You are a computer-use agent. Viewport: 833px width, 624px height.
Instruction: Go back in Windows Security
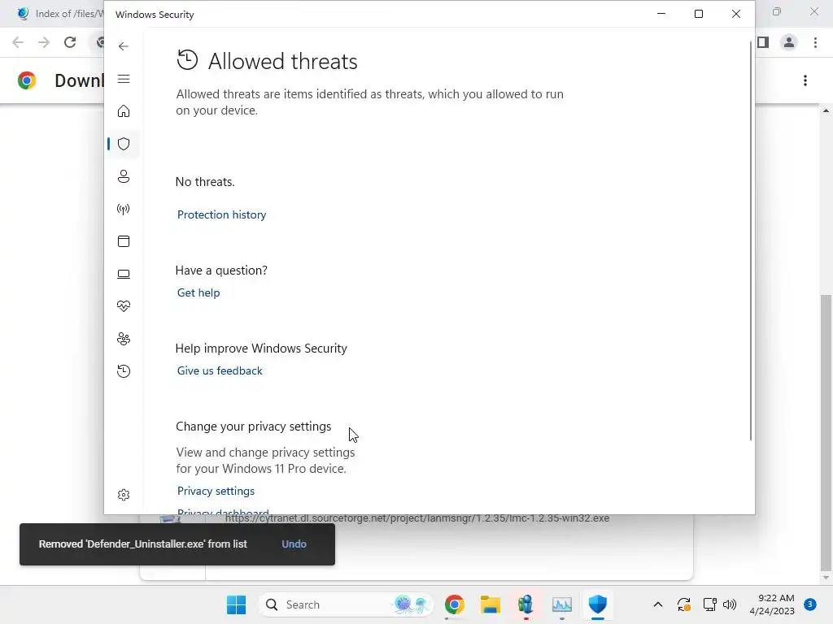point(124,46)
